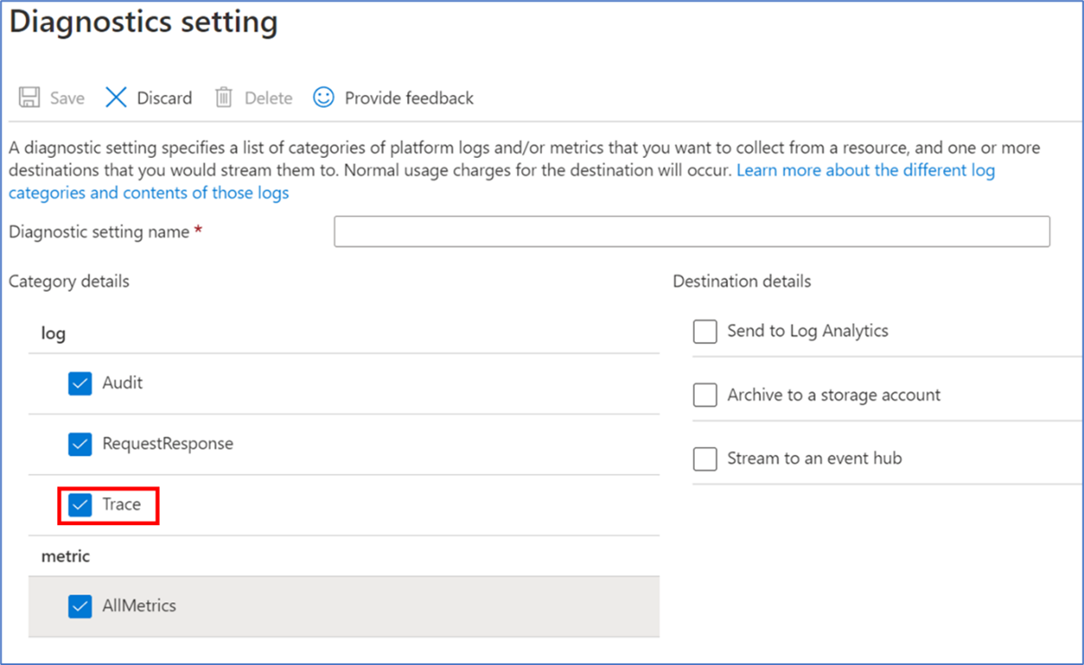The height and width of the screenshot is (665, 1084).
Task: Toggle the RequestResponse log category off
Action: tap(80, 443)
